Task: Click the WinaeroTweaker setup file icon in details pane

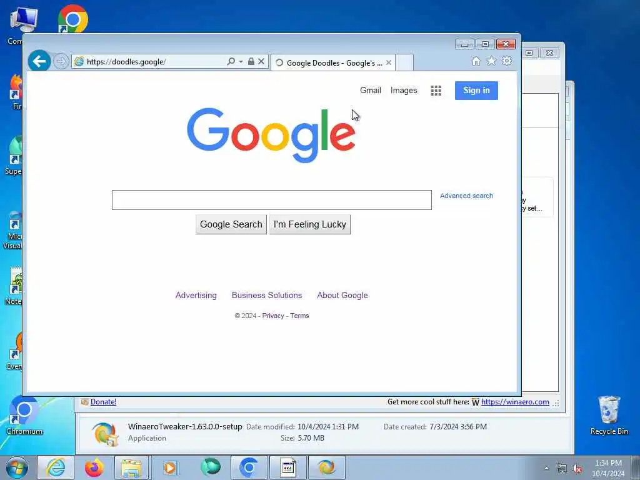Action: [x=105, y=434]
